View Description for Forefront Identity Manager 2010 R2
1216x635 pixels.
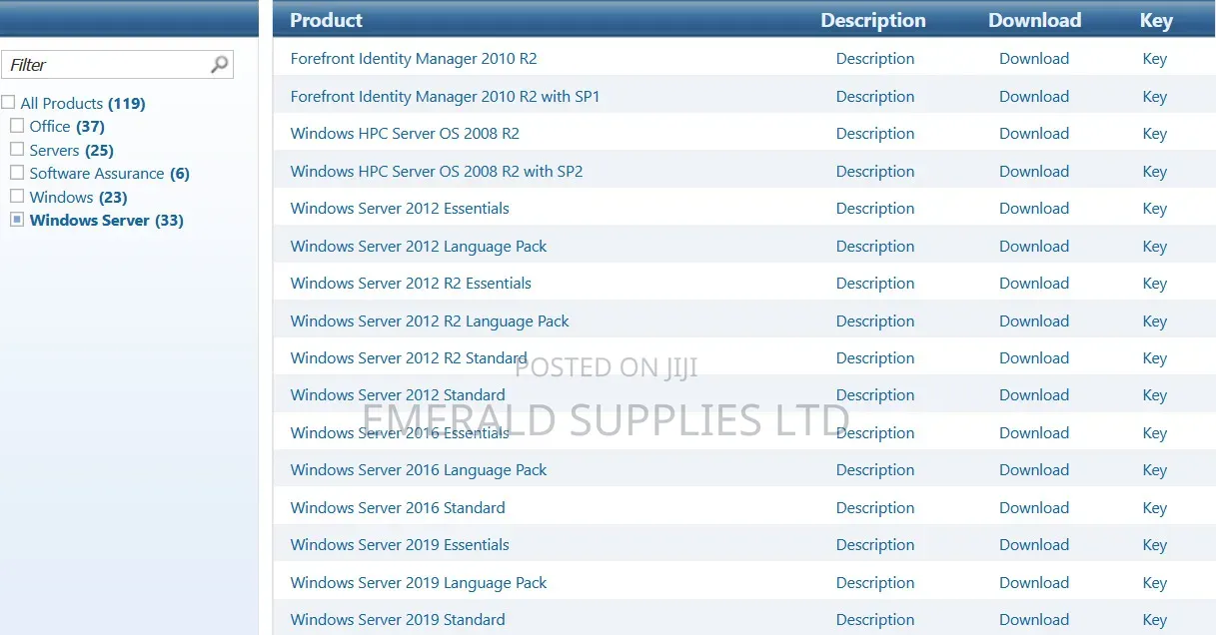tap(875, 59)
